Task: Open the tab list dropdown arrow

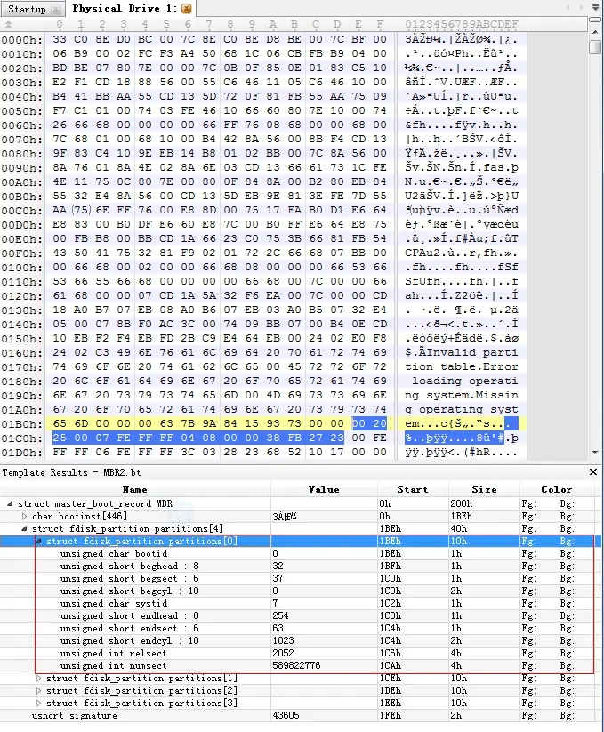Action: pyautogui.click(x=595, y=8)
